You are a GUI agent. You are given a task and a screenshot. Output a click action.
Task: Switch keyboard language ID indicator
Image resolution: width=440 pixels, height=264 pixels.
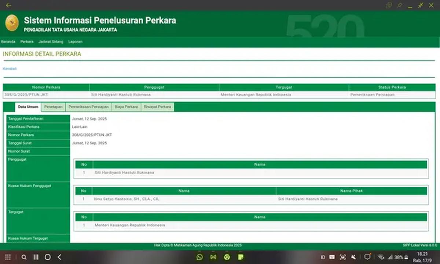[323, 257]
